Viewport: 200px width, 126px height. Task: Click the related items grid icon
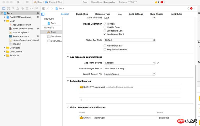pyautogui.click(x=43, y=8)
